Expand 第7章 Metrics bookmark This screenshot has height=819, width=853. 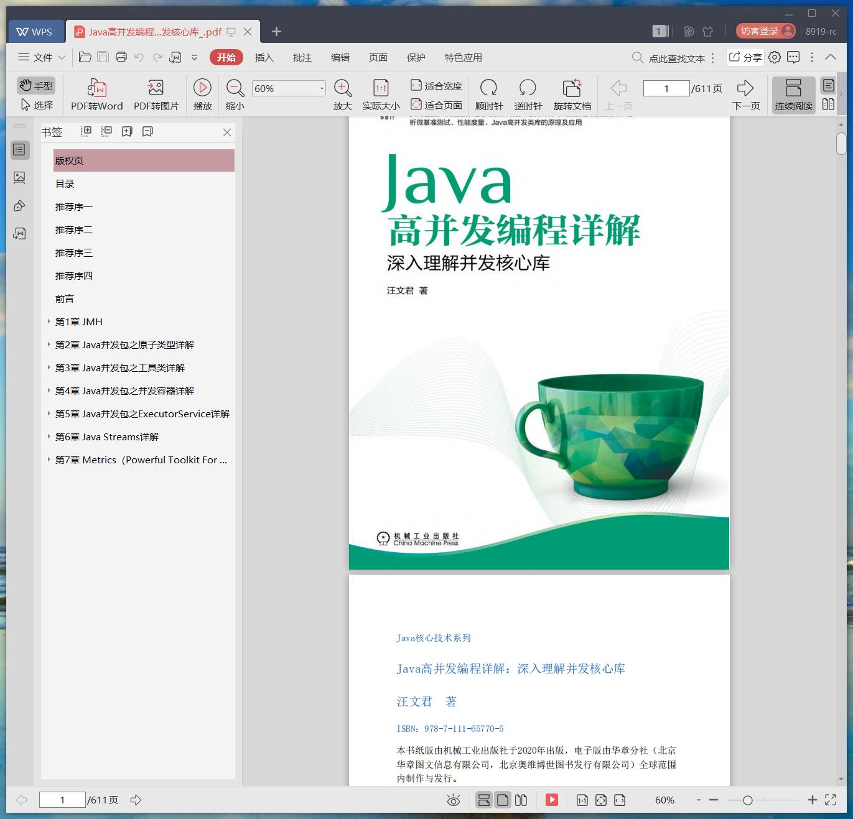click(49, 460)
